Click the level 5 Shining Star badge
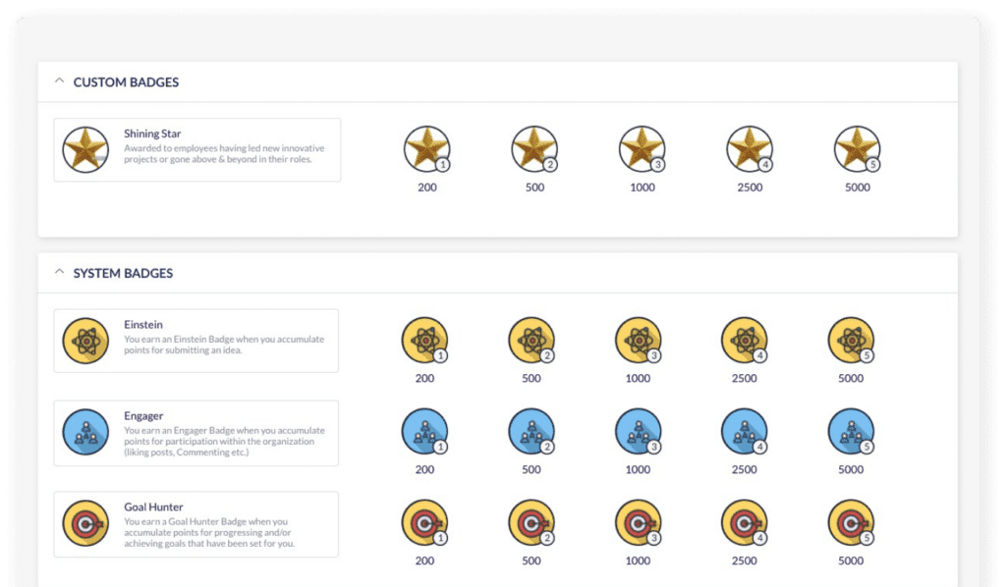1006x587 pixels. coord(857,150)
